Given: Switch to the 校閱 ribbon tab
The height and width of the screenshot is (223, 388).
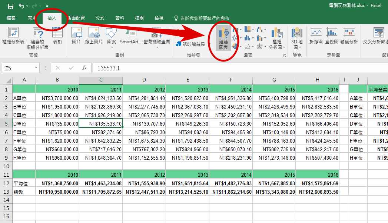Looking at the screenshot, I should coord(139,17).
